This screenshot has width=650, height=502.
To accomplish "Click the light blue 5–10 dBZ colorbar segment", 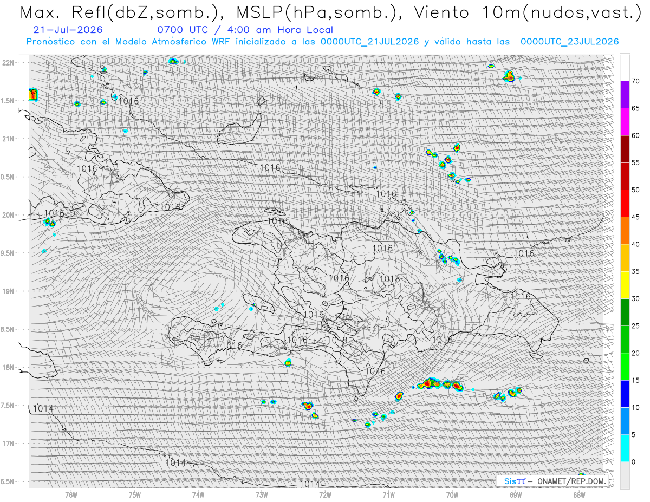I will point(625,421).
